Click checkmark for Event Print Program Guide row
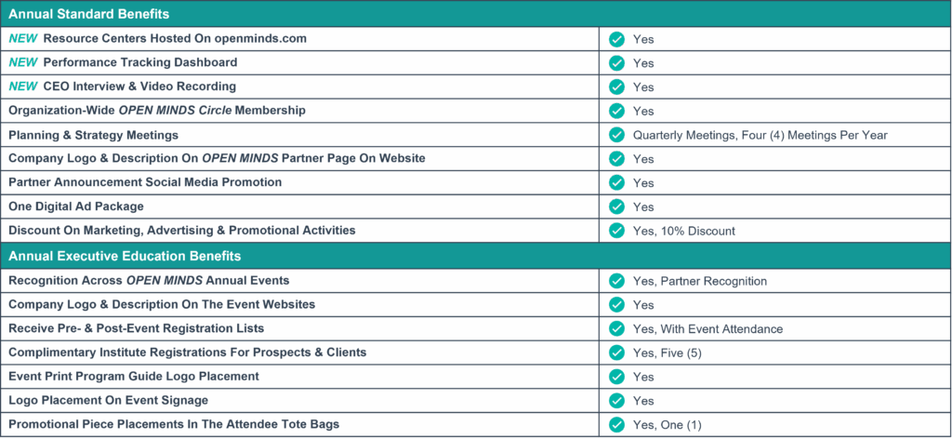This screenshot has height=439, width=952. pyautogui.click(x=617, y=377)
